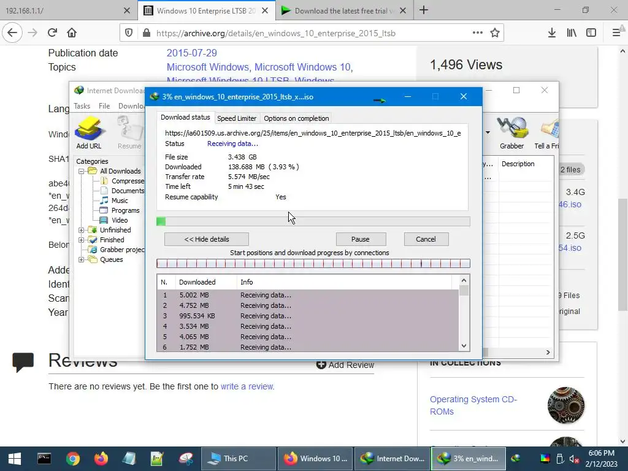Click the Microsoft Windows topic link

(208, 67)
